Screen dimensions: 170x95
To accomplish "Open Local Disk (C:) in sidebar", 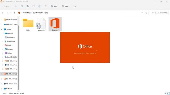I will pyautogui.click(x=11, y=57).
